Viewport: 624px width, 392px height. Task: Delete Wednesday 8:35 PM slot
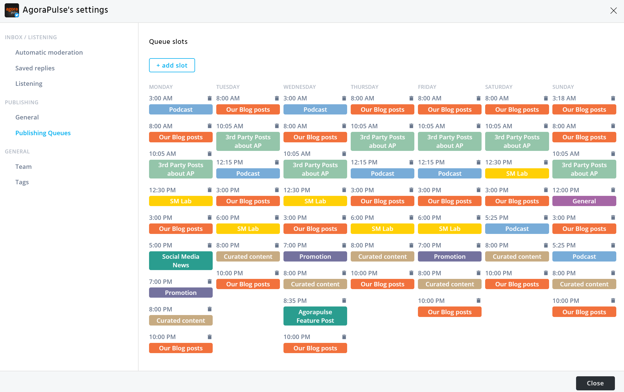(344, 300)
